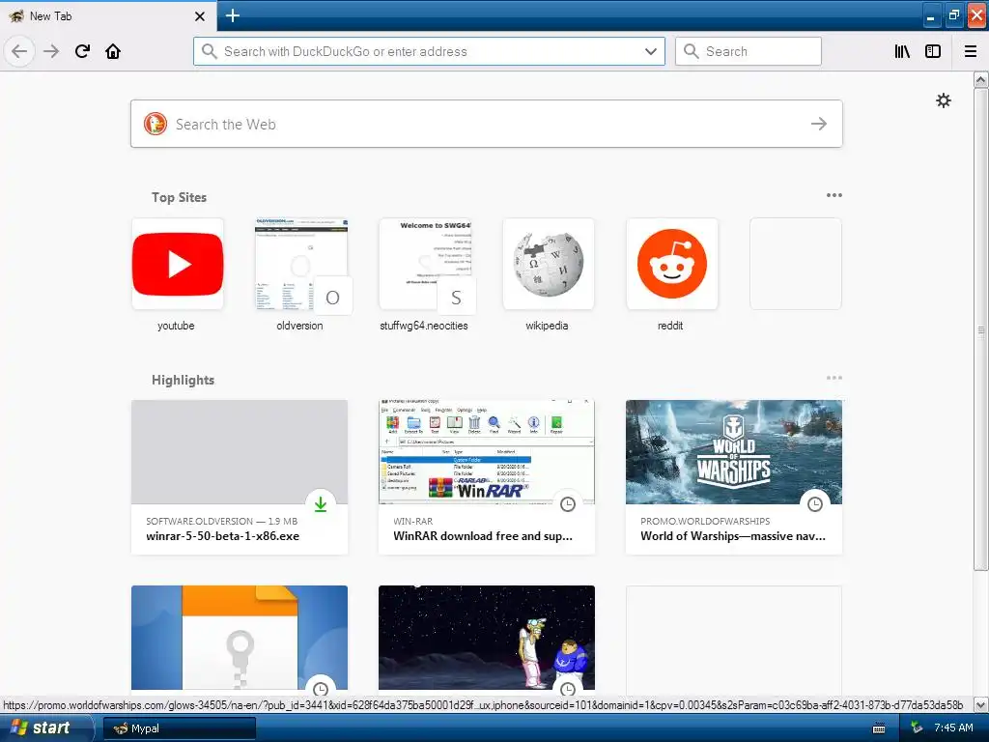Click the Highlights heading
The width and height of the screenshot is (989, 742).
(183, 380)
